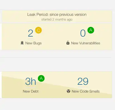Viewport: 115px width, 110px height.
Task: Click the green A badge next to 0
Action: click(91, 30)
